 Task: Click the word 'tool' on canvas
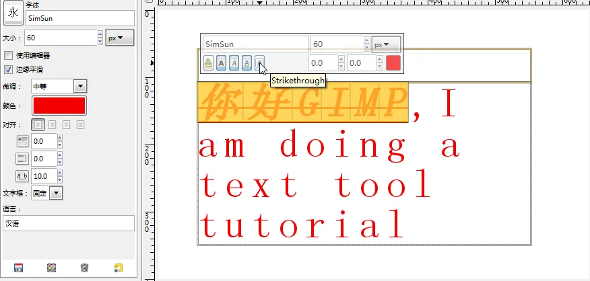[x=383, y=184]
